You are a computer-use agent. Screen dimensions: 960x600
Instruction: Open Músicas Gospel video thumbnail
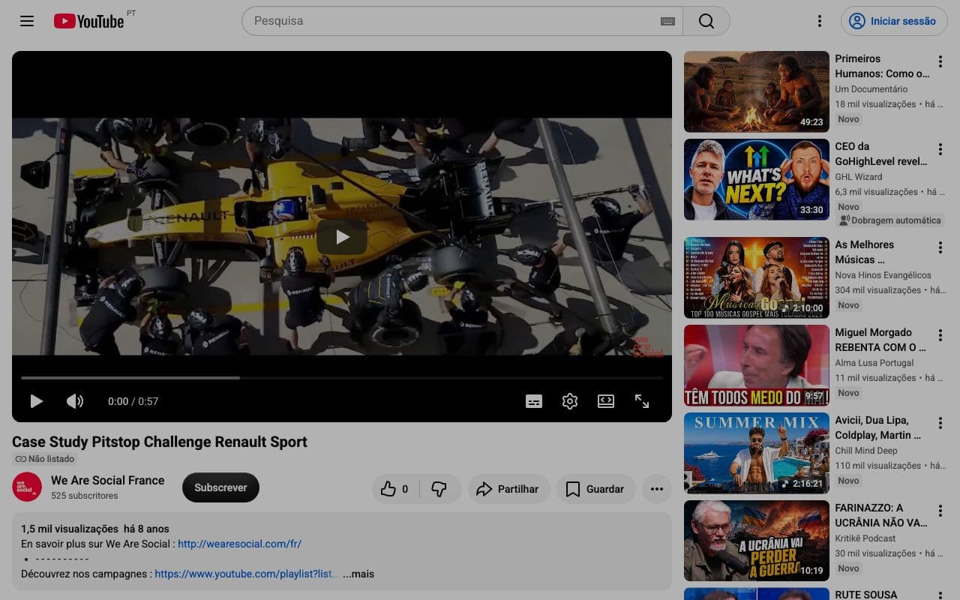(x=757, y=277)
